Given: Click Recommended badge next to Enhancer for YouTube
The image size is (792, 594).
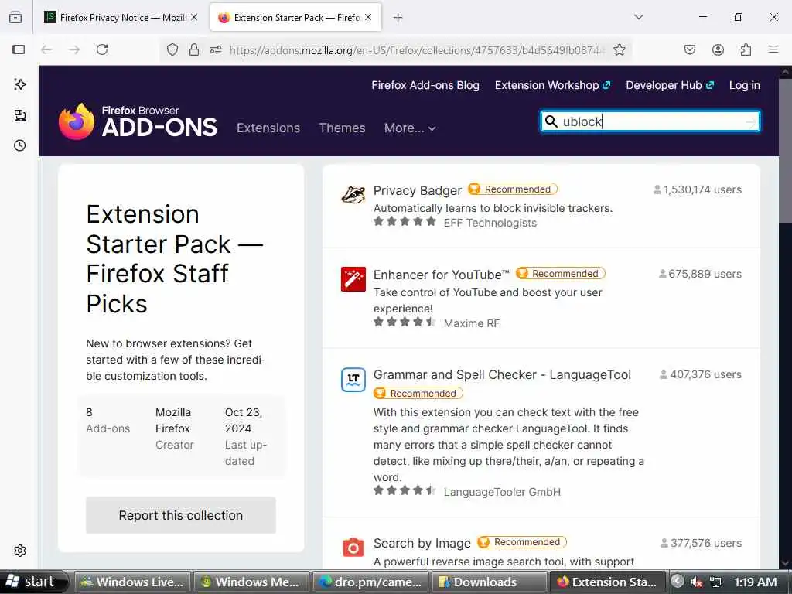Looking at the screenshot, I should click(560, 274).
